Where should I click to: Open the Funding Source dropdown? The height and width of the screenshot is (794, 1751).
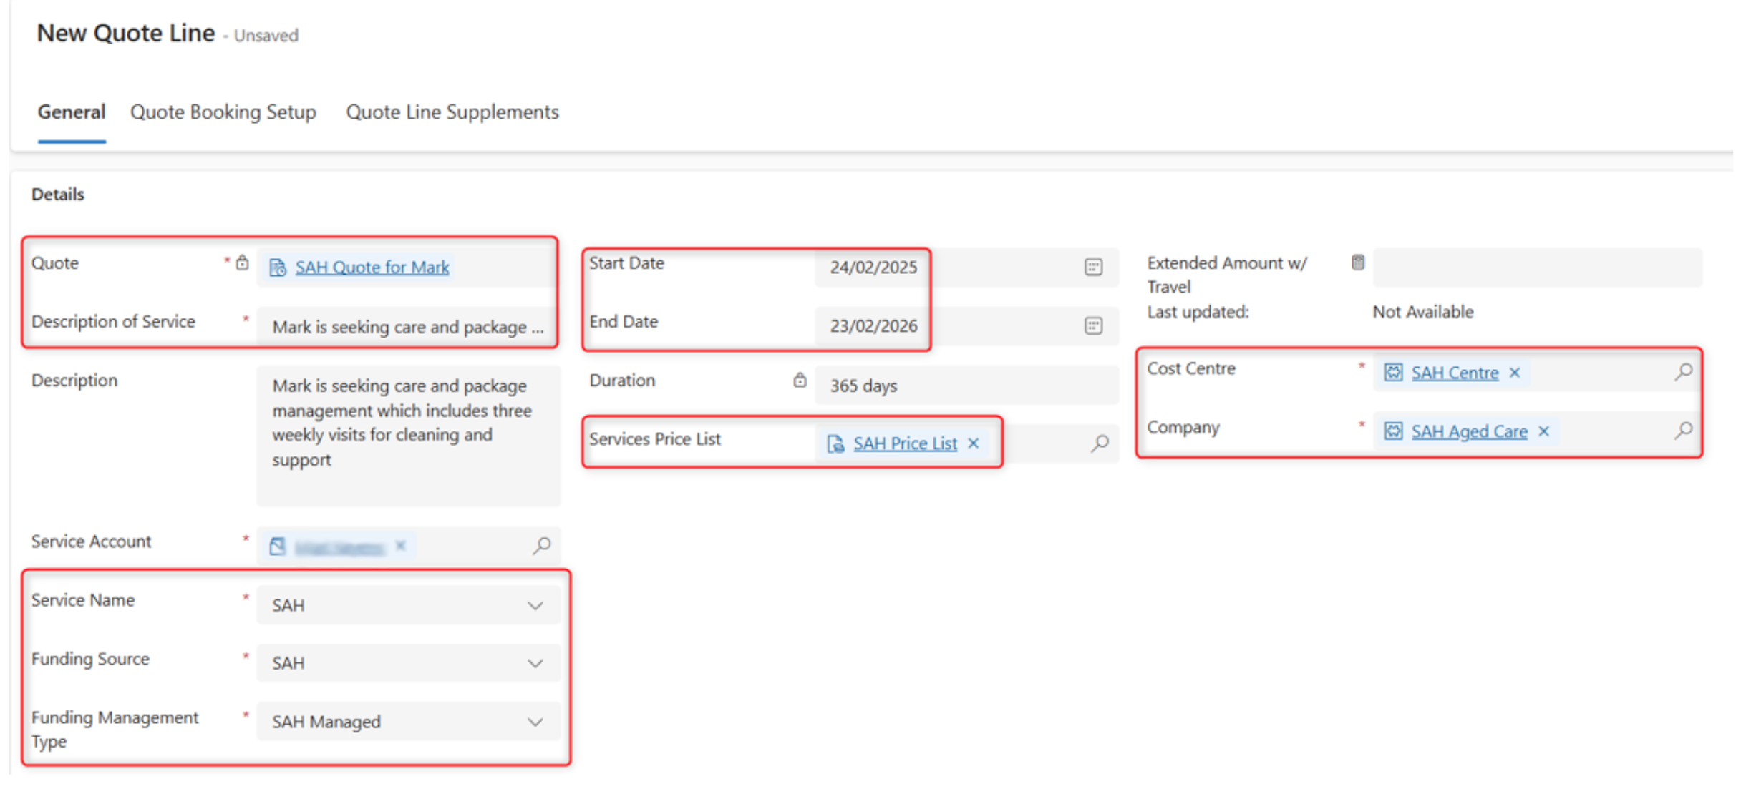tap(535, 664)
